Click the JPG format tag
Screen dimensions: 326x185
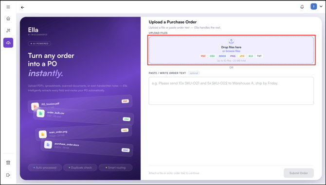coord(242,56)
